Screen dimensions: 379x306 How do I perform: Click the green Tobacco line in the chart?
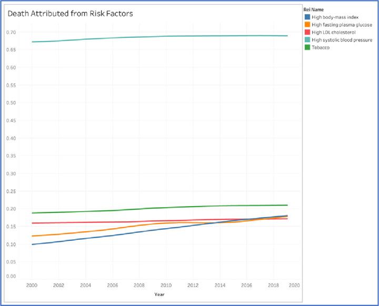point(158,209)
